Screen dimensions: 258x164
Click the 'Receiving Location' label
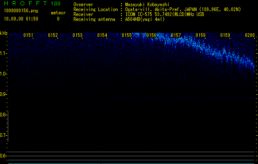tap(96, 9)
